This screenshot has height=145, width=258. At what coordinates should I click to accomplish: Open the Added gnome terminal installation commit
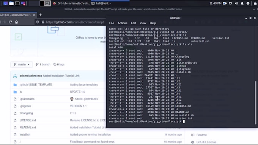90,134
